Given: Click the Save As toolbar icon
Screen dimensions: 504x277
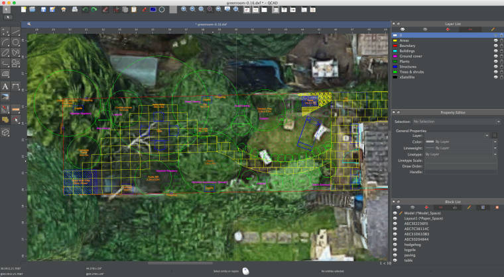Looking at the screenshot, I should click(52, 10).
